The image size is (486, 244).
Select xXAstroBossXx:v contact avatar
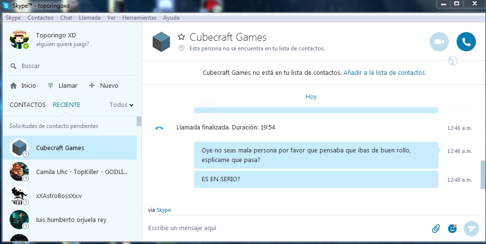pos(19,196)
